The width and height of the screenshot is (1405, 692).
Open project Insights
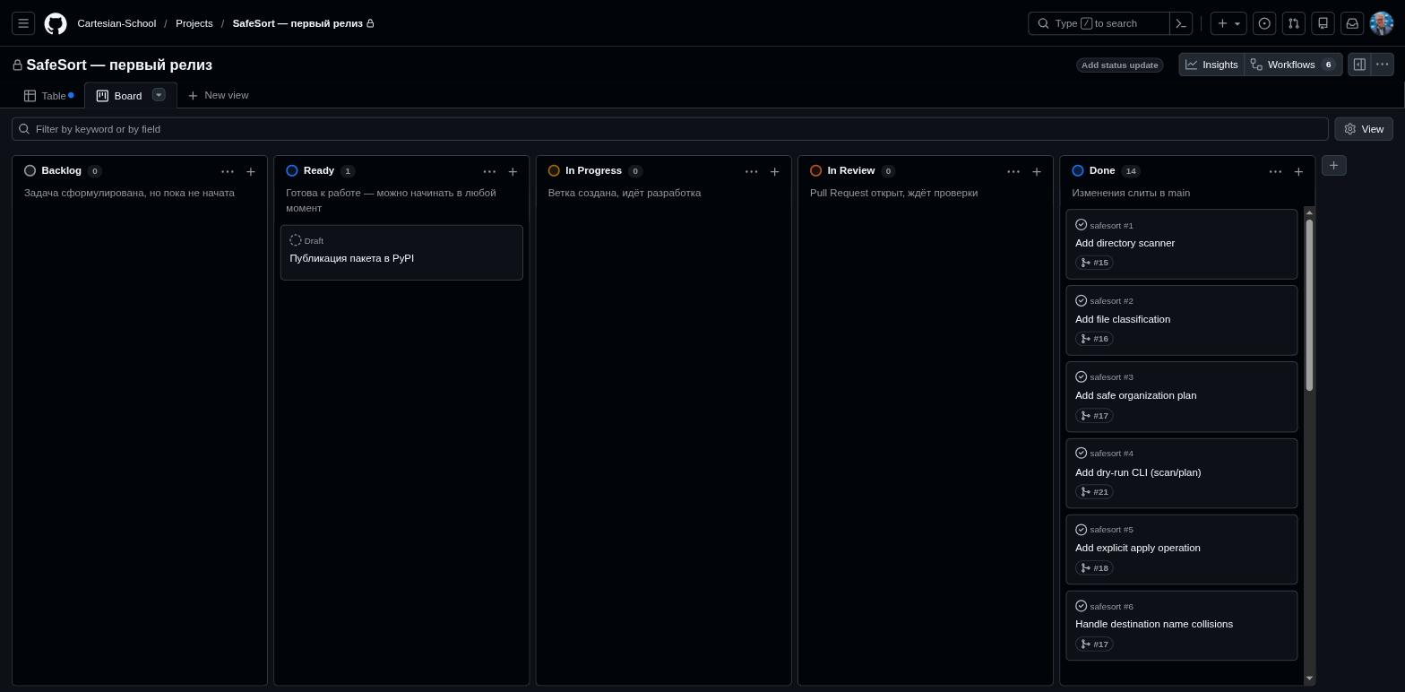pos(1211,65)
